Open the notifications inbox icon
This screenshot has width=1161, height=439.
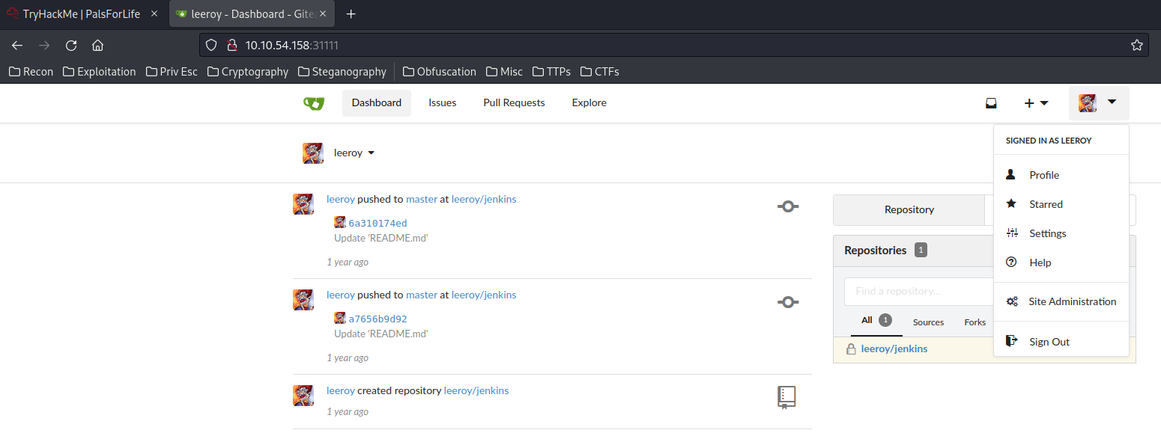click(991, 103)
